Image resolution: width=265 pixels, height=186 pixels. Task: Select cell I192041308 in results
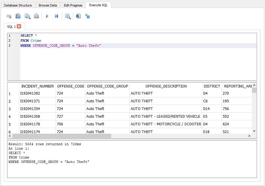[x=37, y=117]
